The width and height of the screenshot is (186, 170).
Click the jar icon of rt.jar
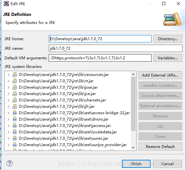pyautogui.click(x=15, y=81)
